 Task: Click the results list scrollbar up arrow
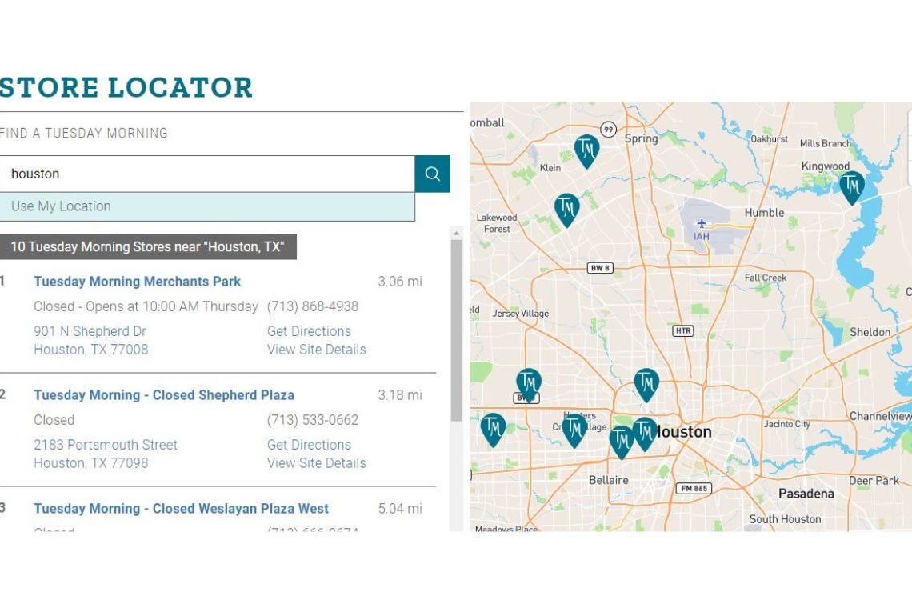456,234
